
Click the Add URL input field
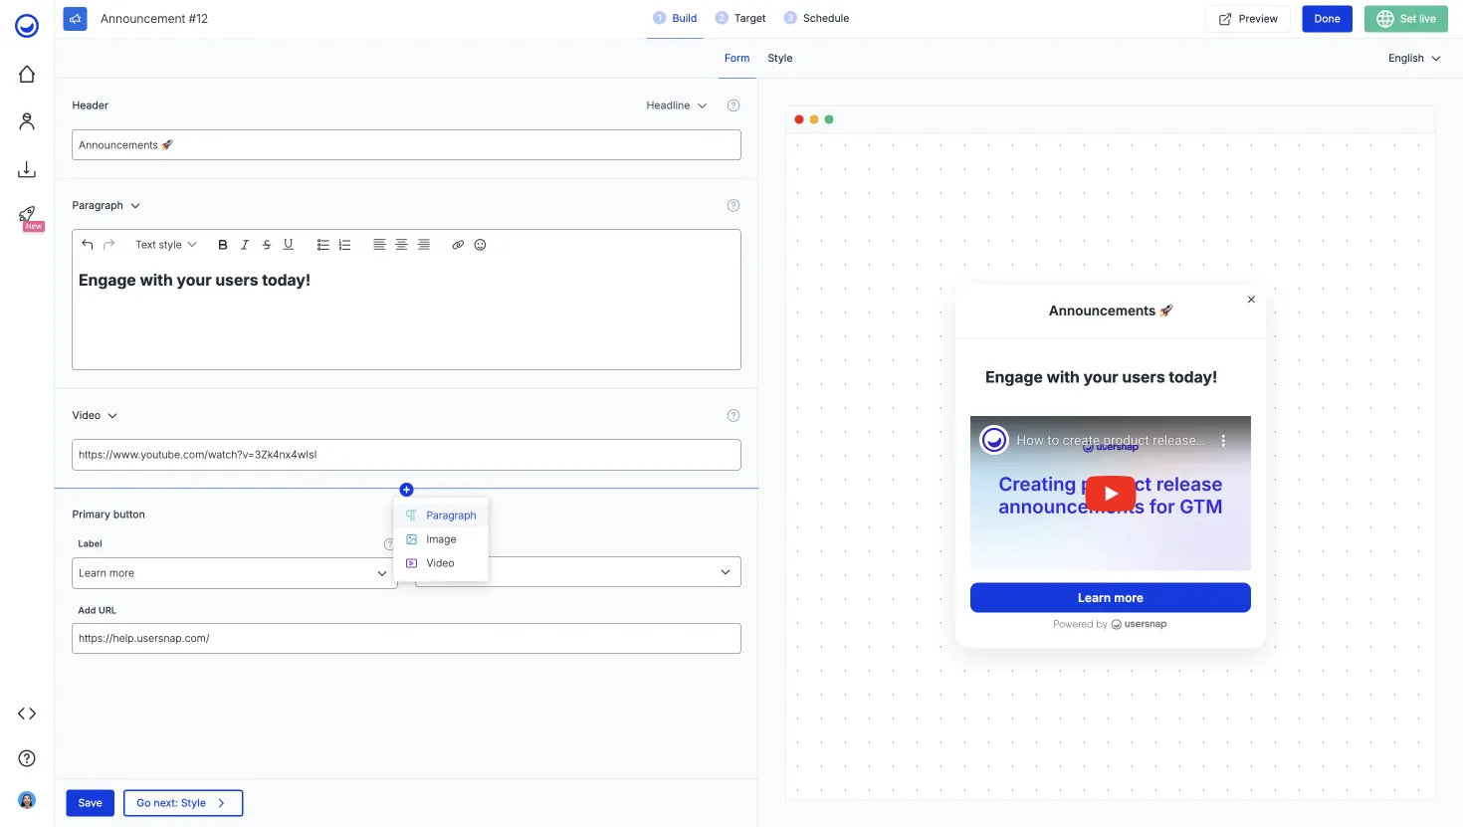pos(406,638)
